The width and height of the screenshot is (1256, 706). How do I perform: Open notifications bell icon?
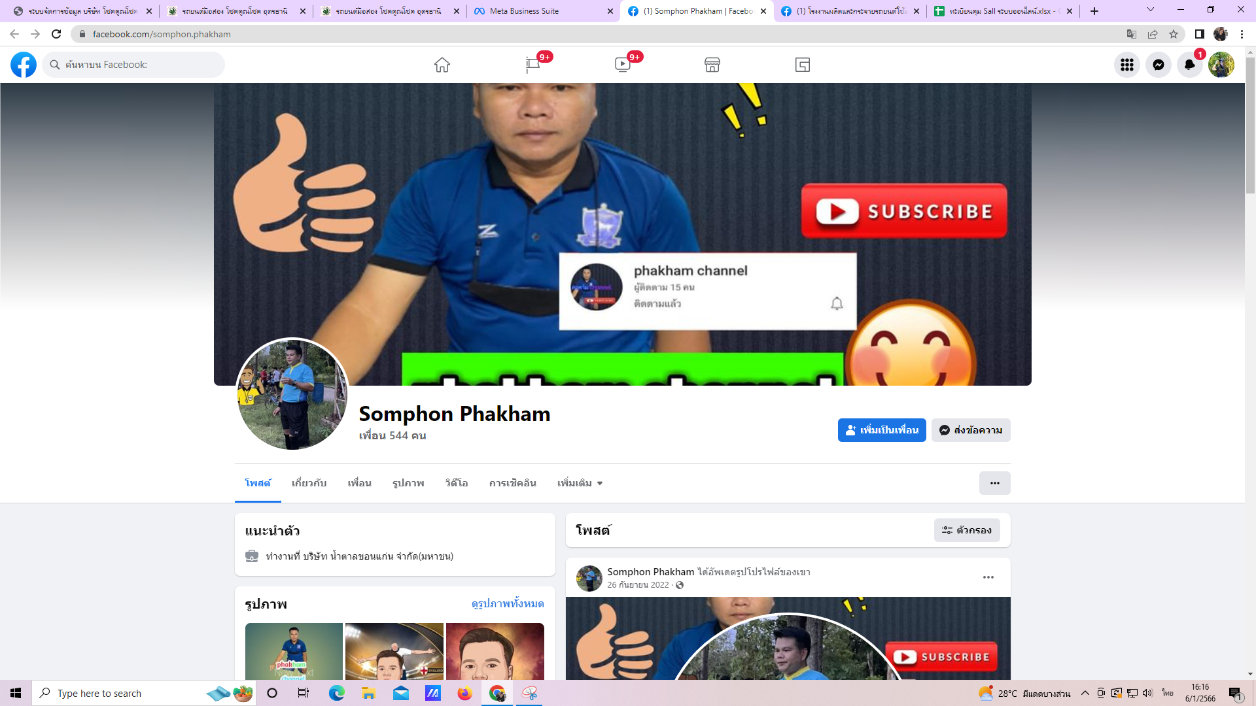[1189, 65]
